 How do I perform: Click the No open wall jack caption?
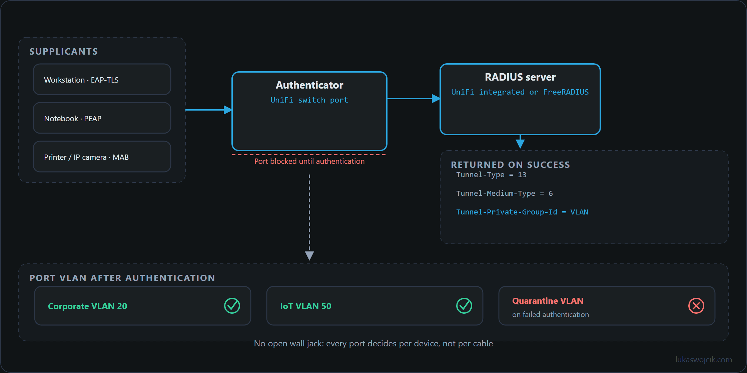tap(373, 344)
